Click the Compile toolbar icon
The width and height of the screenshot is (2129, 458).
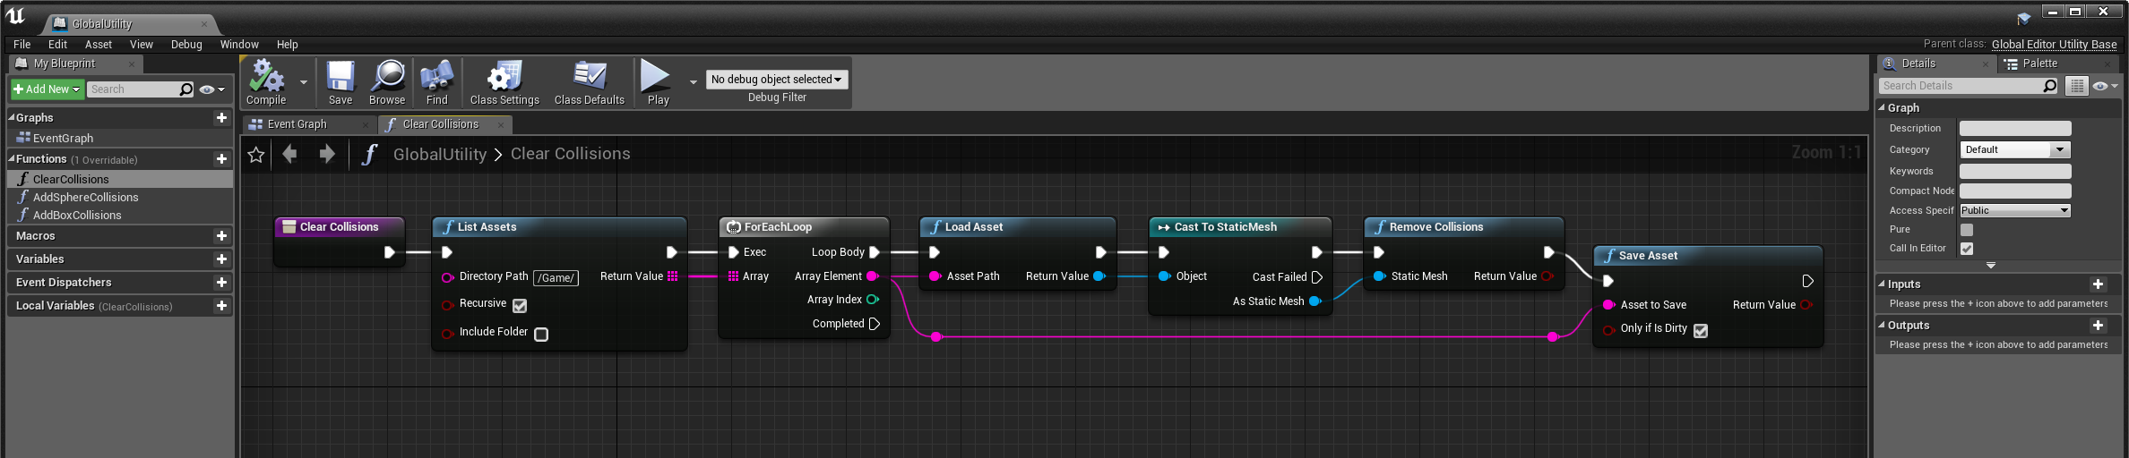(266, 78)
